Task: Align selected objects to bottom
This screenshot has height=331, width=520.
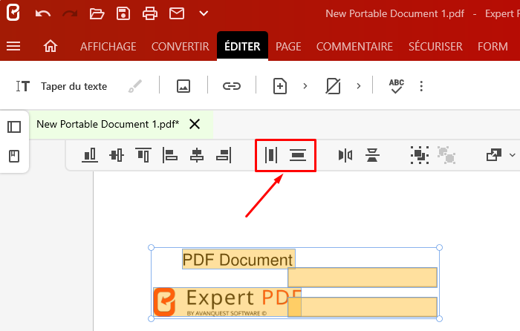Action: pyautogui.click(x=90, y=155)
